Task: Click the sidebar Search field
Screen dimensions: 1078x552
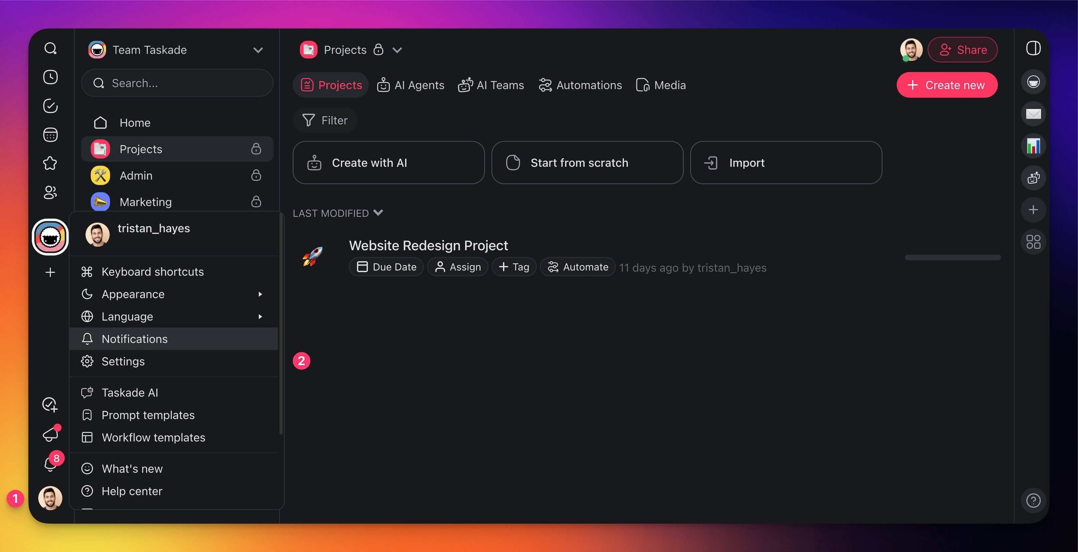Action: click(x=177, y=83)
